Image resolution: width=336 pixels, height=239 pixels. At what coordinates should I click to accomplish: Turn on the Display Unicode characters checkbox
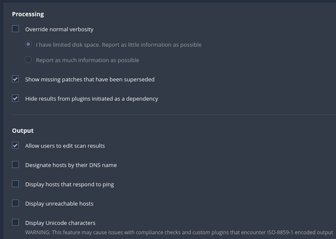coord(16,222)
